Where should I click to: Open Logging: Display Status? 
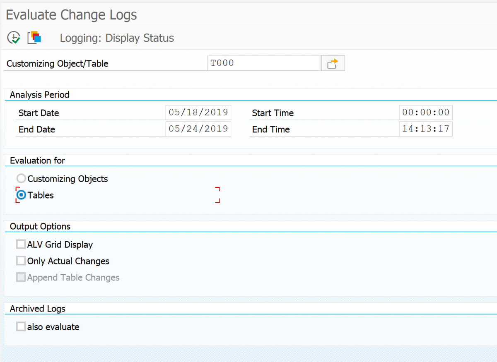click(117, 38)
